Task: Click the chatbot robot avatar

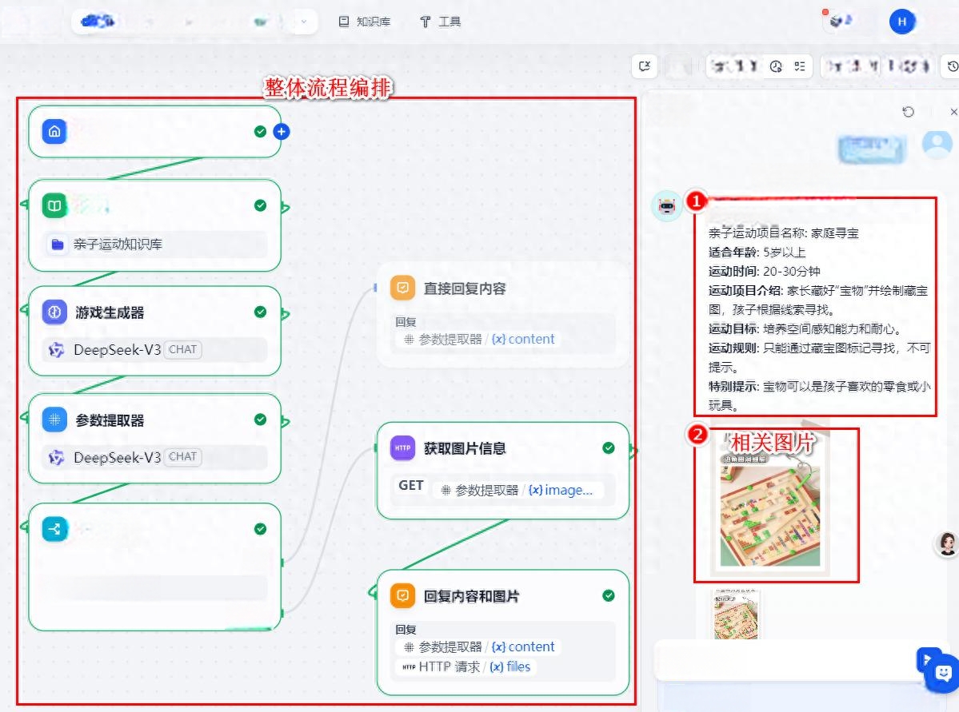Action: [x=666, y=206]
